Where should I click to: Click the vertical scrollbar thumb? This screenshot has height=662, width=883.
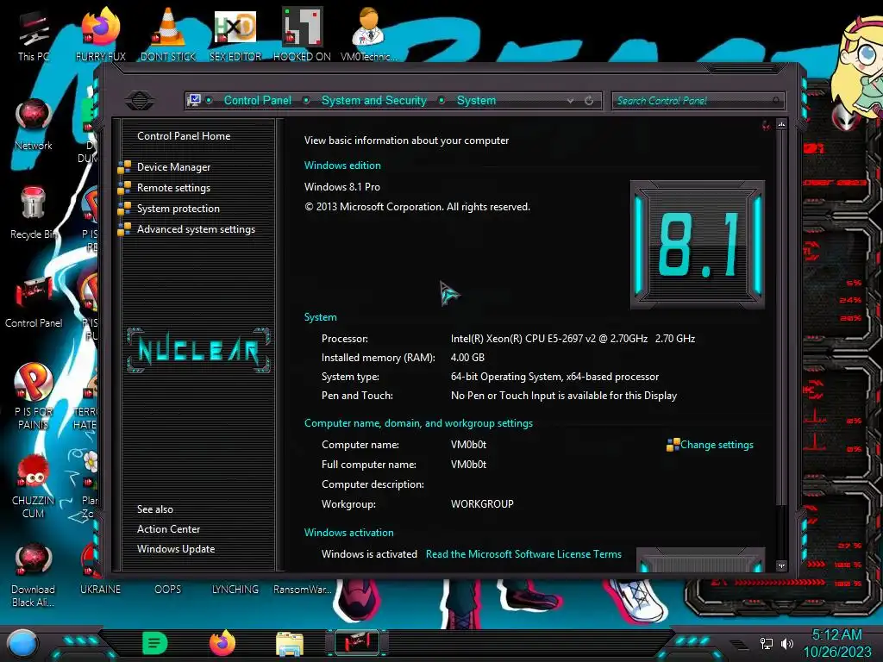[x=781, y=318]
